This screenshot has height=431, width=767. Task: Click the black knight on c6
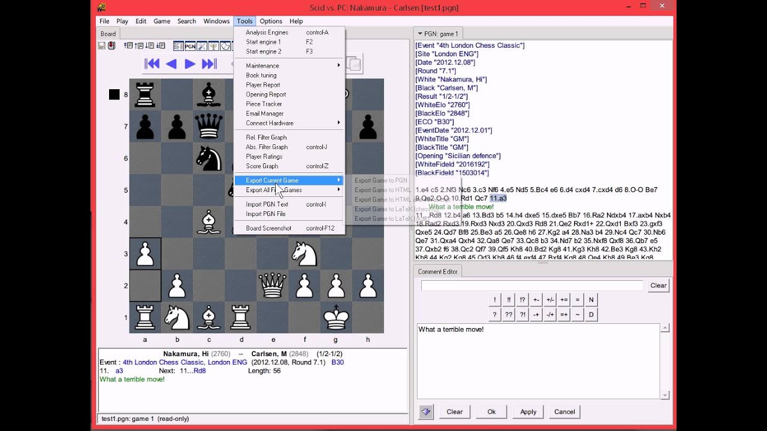[x=209, y=158]
